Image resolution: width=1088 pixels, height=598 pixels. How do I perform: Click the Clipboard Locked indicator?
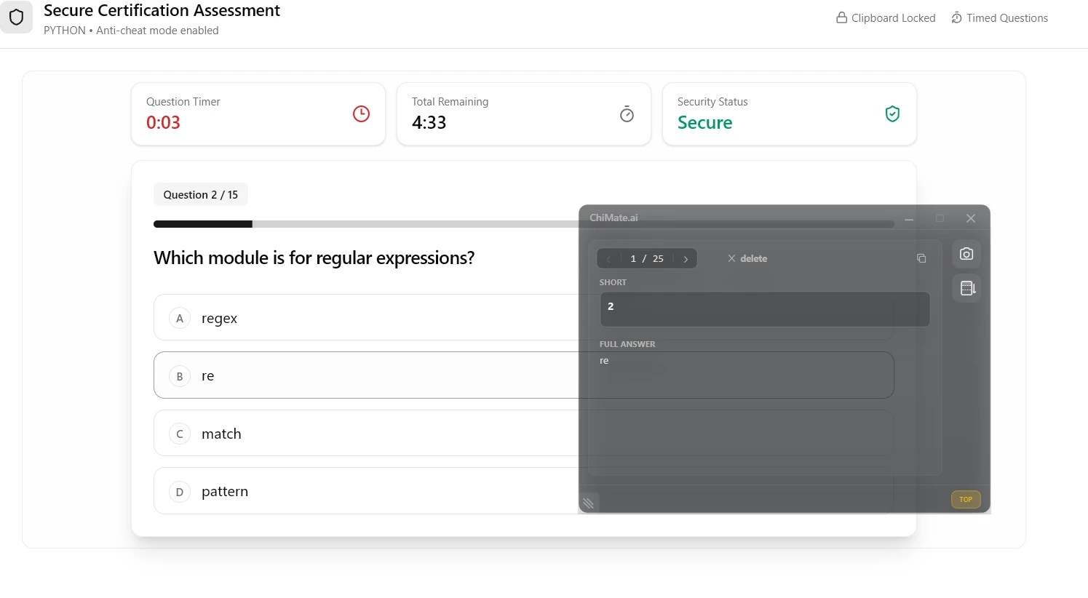point(886,18)
